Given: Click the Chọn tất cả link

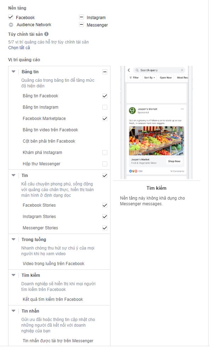Looking at the screenshot, I should point(19,48).
